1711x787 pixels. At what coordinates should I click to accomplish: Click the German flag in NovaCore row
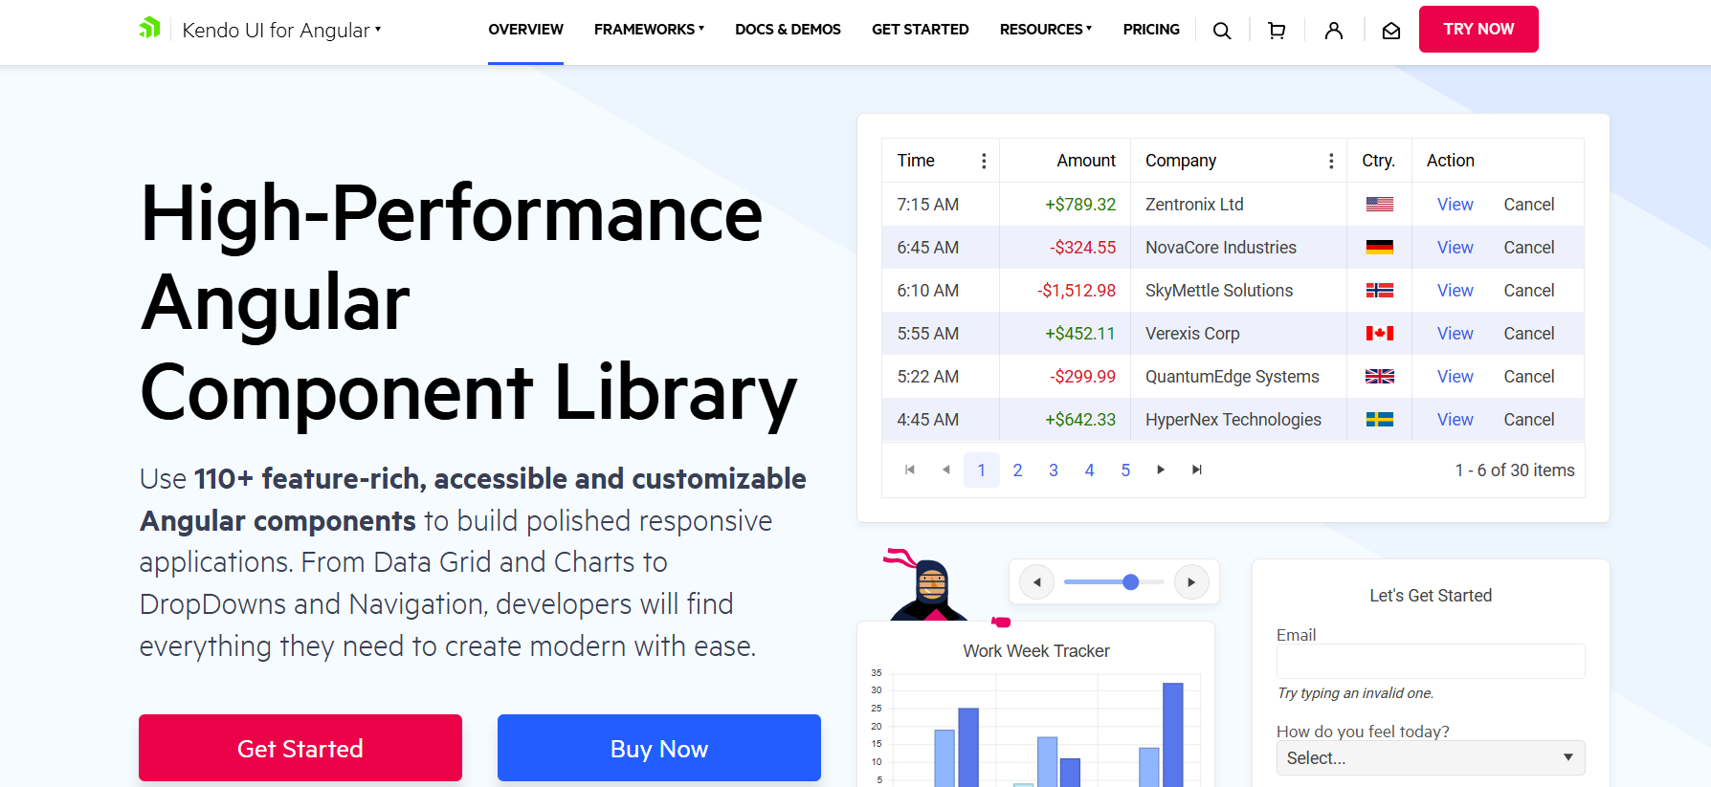[1379, 248]
